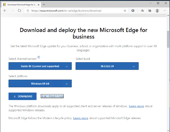The image size is (170, 132).
Task: Open a new browser tab
Action: click(44, 5)
